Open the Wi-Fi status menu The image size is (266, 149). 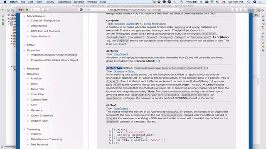click(212, 2)
